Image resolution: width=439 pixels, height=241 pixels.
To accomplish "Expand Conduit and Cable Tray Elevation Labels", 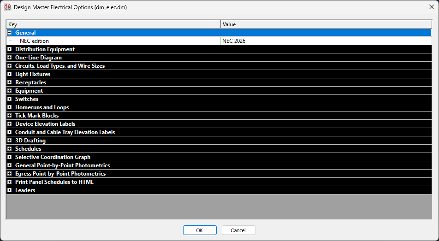I will [10, 132].
